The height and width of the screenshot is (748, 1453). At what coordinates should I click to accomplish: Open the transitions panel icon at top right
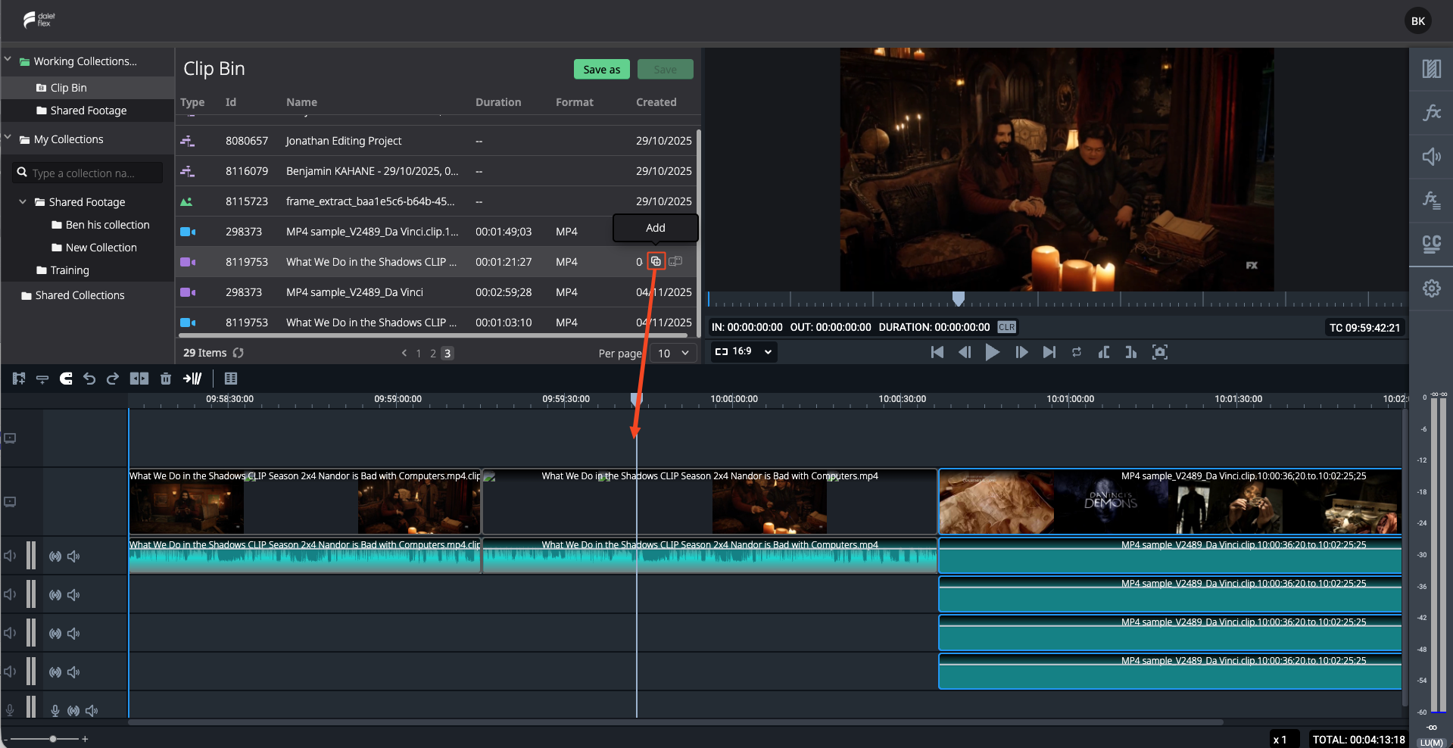[x=1431, y=69]
